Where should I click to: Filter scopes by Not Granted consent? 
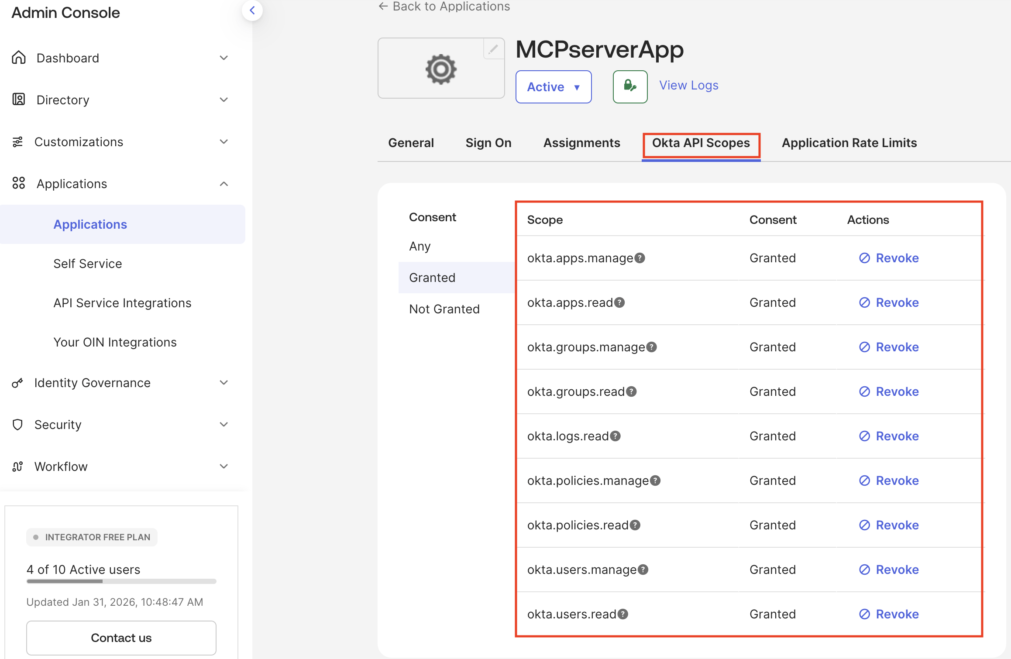click(x=444, y=309)
